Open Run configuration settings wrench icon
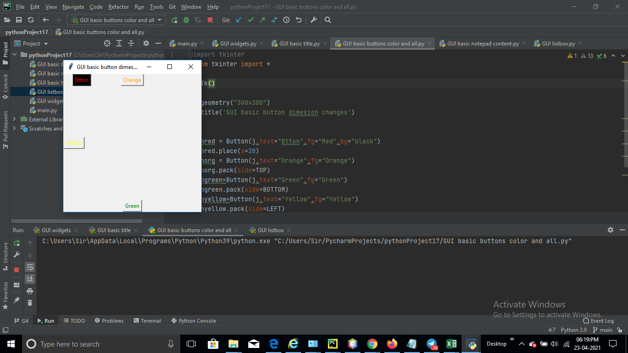 16,254
